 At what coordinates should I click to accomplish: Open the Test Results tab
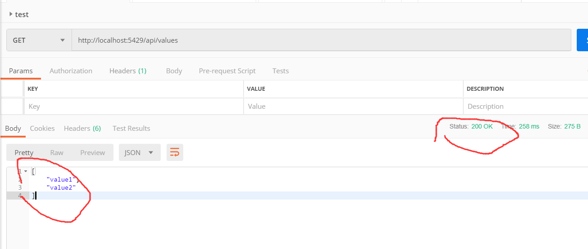(x=131, y=128)
